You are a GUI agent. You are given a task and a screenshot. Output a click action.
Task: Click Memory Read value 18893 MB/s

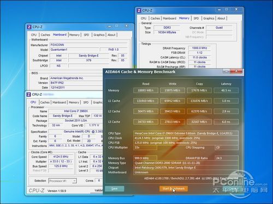pos(146,90)
